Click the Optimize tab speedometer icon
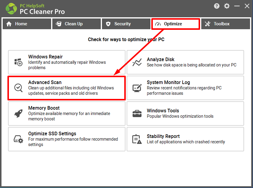The image size is (253, 188). coord(158,24)
